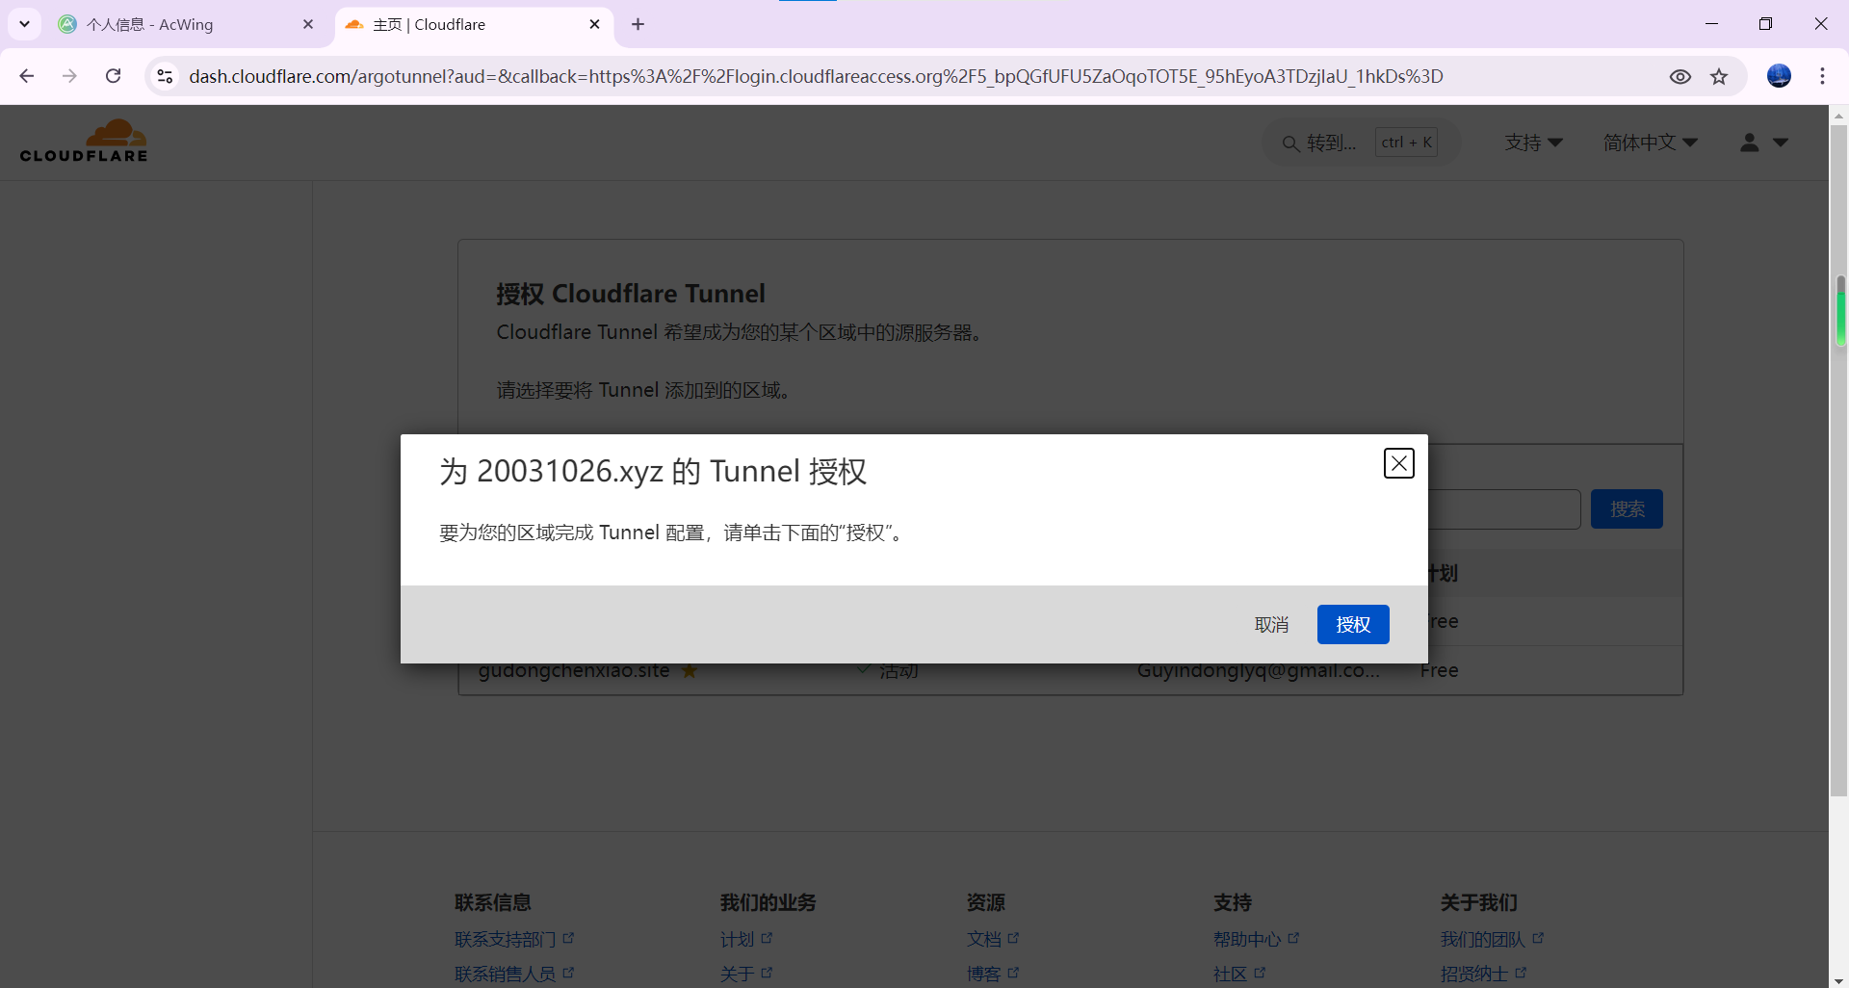Viewport: 1849px width, 988px height.
Task: Click the 关于 footer link
Action: (746, 974)
